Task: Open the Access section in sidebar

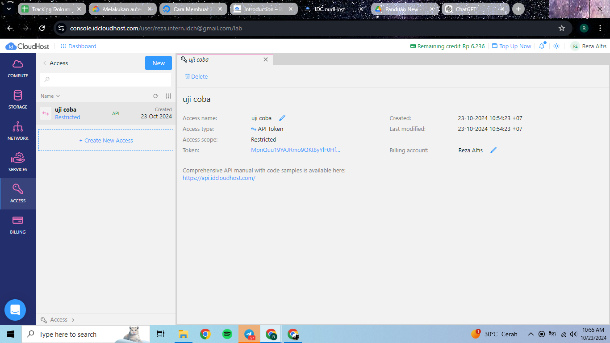Action: [18, 194]
